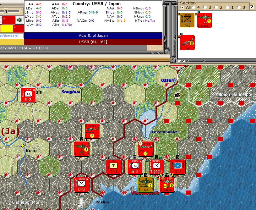Select the Ki-48-IIb bomber in Section panel
256x210 pixels.
pos(204,20)
